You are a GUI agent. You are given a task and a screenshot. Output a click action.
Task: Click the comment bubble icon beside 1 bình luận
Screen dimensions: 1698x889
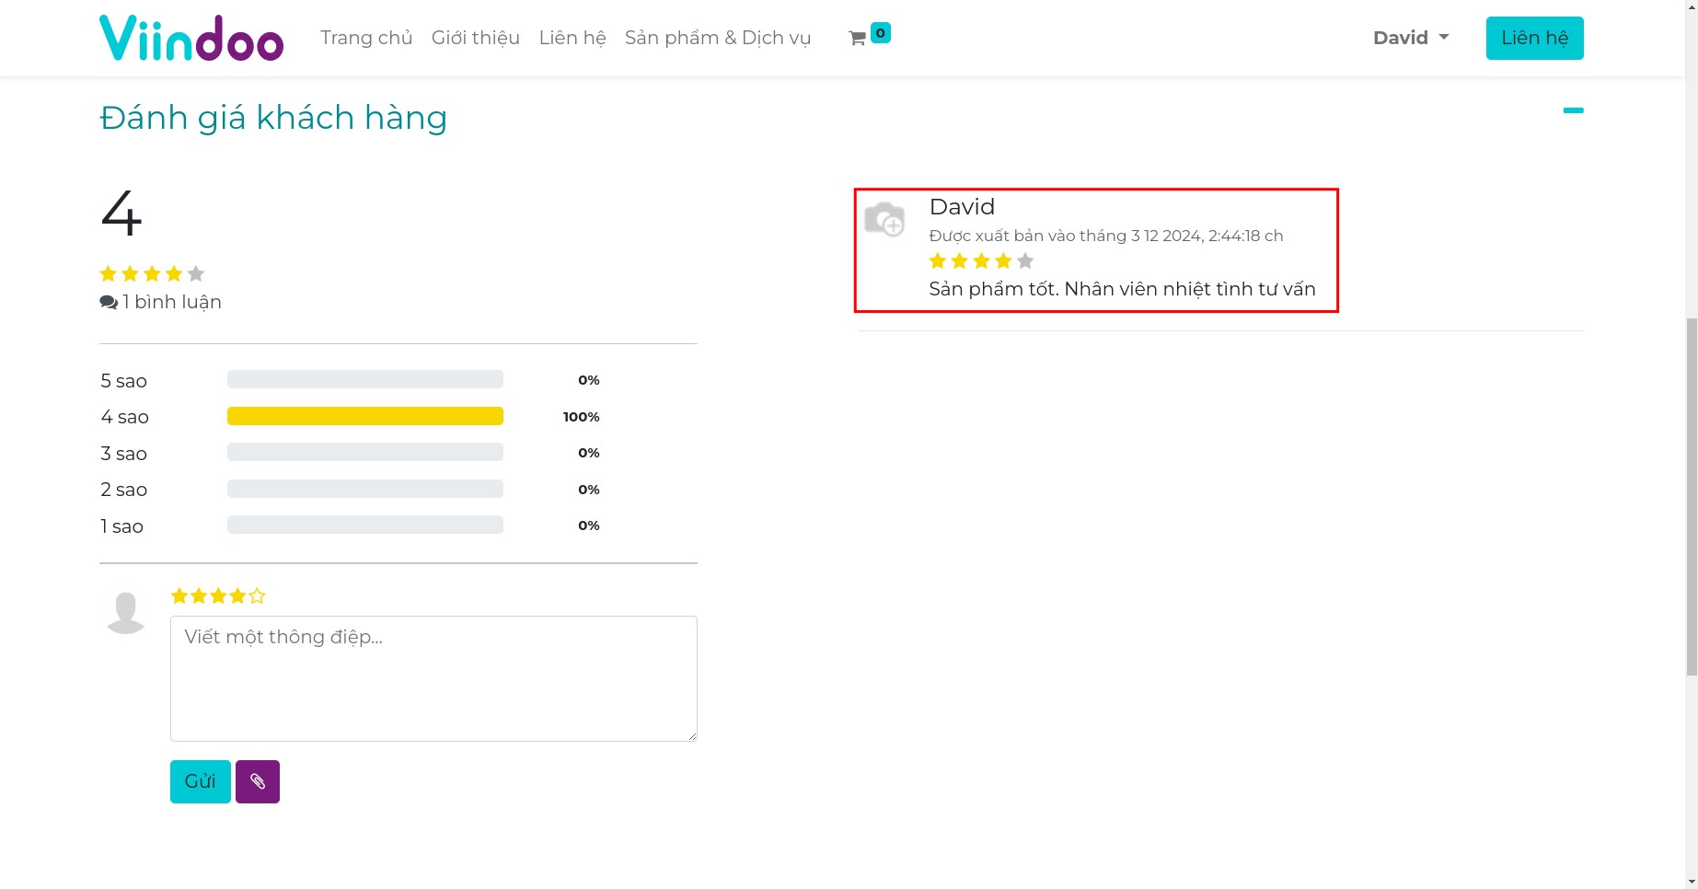coord(109,302)
